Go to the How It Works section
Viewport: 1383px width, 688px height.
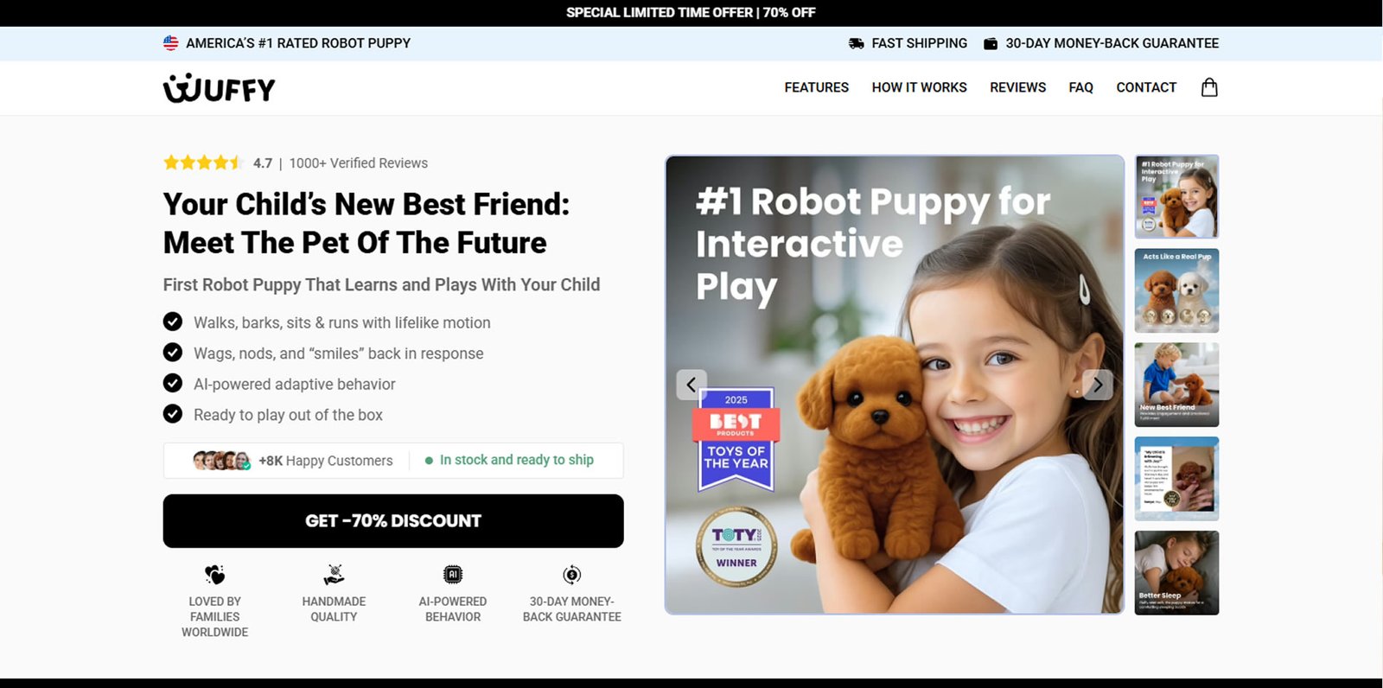click(920, 87)
